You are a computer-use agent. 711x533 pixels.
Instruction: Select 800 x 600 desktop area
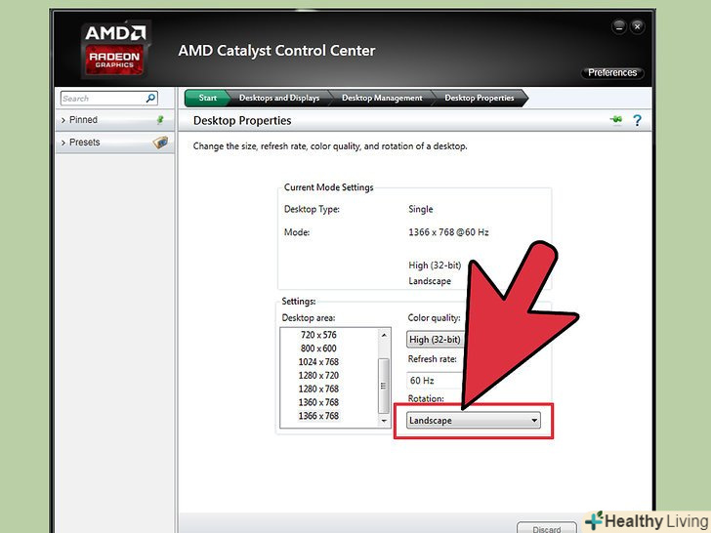(318, 348)
